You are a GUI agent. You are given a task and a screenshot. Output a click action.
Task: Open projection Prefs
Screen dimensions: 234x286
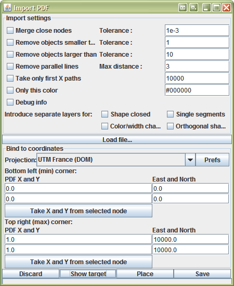click(x=212, y=160)
